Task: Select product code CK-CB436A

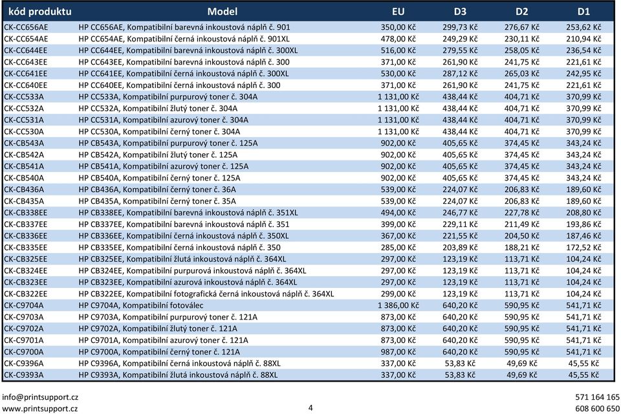Action: coord(24,190)
